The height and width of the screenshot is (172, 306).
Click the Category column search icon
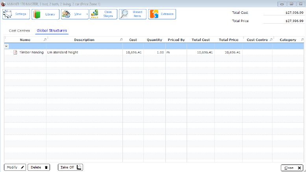[x=302, y=40]
